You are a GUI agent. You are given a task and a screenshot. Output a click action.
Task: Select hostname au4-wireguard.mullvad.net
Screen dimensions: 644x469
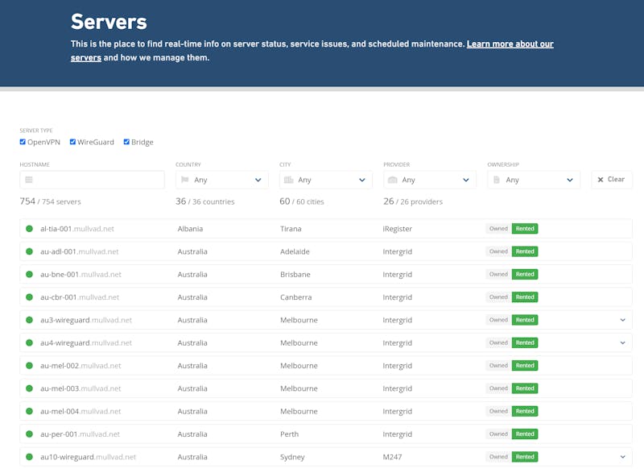[x=86, y=342]
